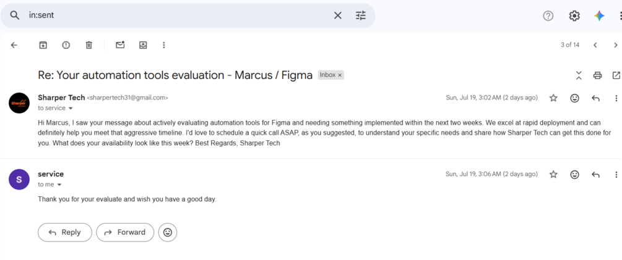Go back to the sent list
622x260 pixels.
pyautogui.click(x=14, y=45)
